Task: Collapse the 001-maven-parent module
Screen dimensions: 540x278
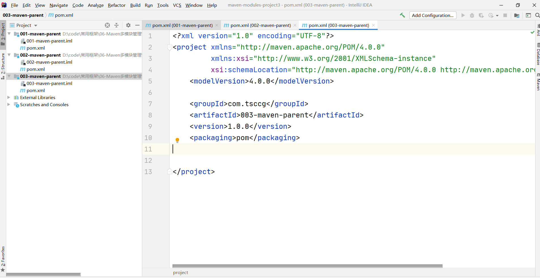Action: tap(9, 34)
